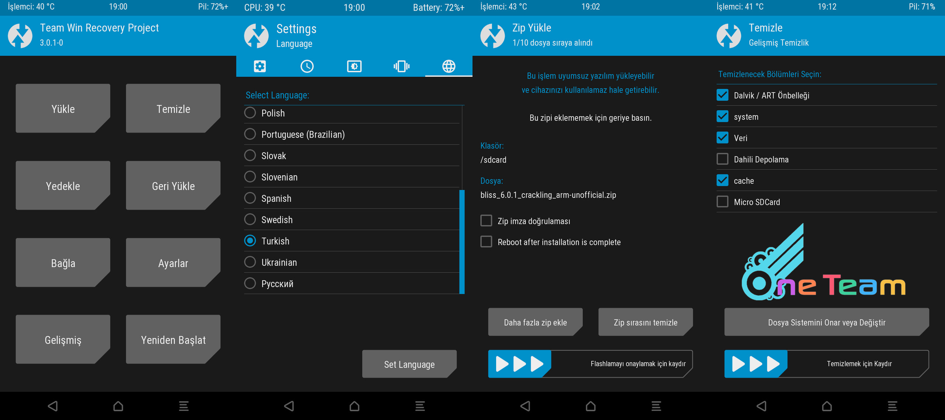Choose Ukrainian from the language list

click(250, 262)
